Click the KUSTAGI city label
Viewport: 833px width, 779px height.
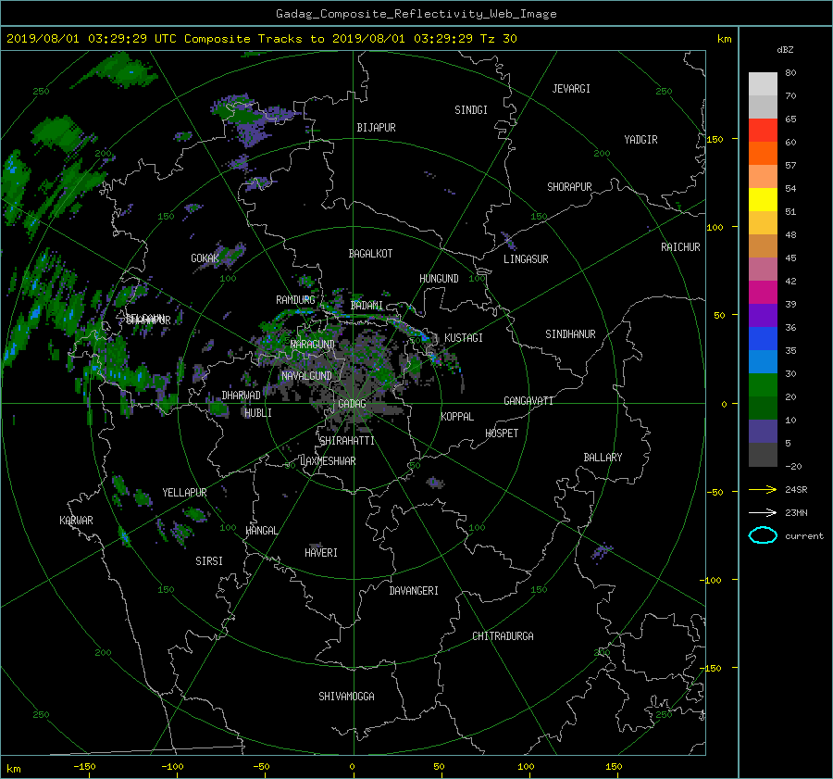(x=464, y=338)
